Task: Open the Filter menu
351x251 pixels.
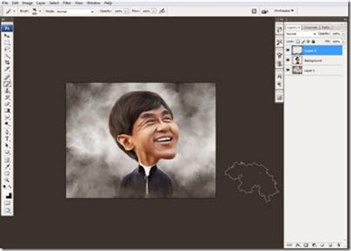Action: click(66, 3)
